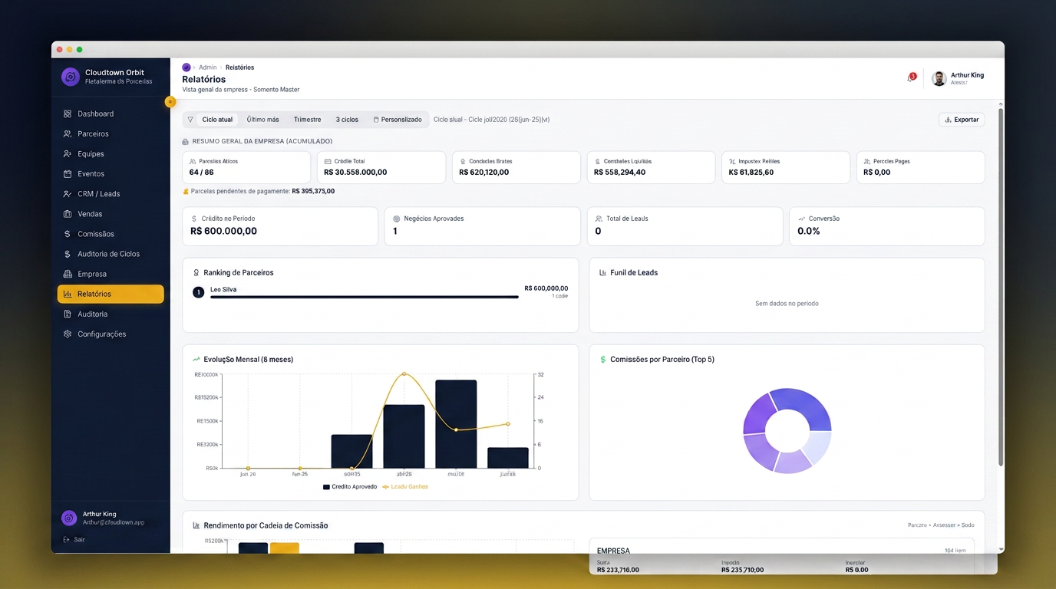Click the Cloudtown Orbit logo icon
Screen dimensions: 1056x589
click(71, 77)
